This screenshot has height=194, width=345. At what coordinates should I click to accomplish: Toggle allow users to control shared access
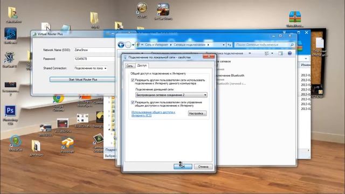point(133,102)
